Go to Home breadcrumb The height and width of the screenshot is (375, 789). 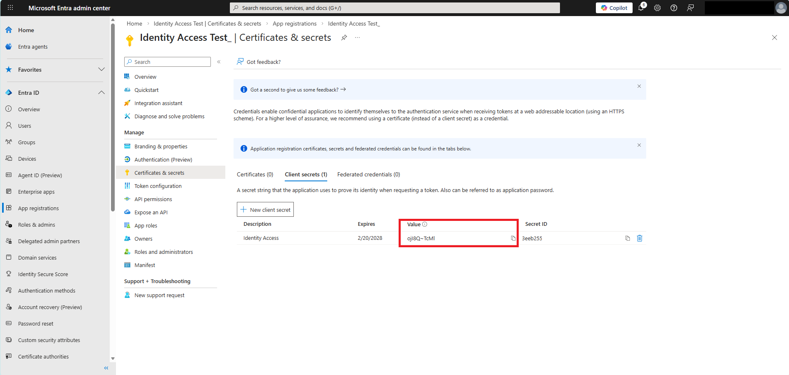point(134,23)
